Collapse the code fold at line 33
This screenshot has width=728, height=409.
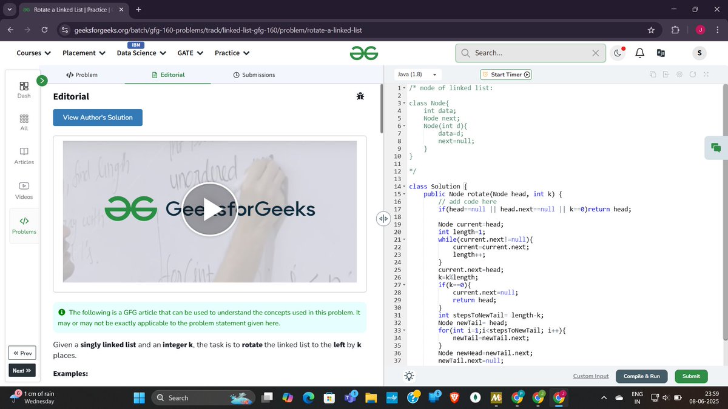coord(404,331)
